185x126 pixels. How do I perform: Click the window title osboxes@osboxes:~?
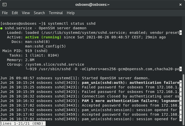tap(92, 4)
